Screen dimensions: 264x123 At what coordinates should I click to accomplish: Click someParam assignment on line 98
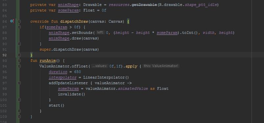tap(68, 88)
